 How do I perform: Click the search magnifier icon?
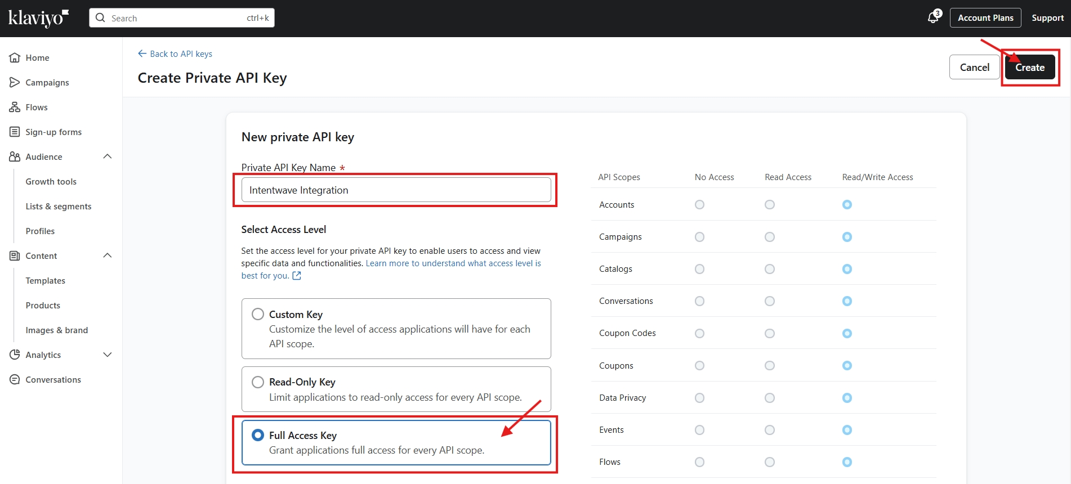coord(100,17)
